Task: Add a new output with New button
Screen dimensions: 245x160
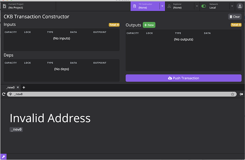Action: 149,25
